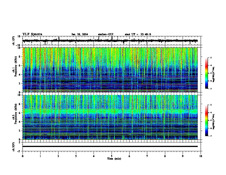Select the "ch.1 Frequency (kHz)" axis label
This screenshot has height=175, width=226.
[15, 66]
